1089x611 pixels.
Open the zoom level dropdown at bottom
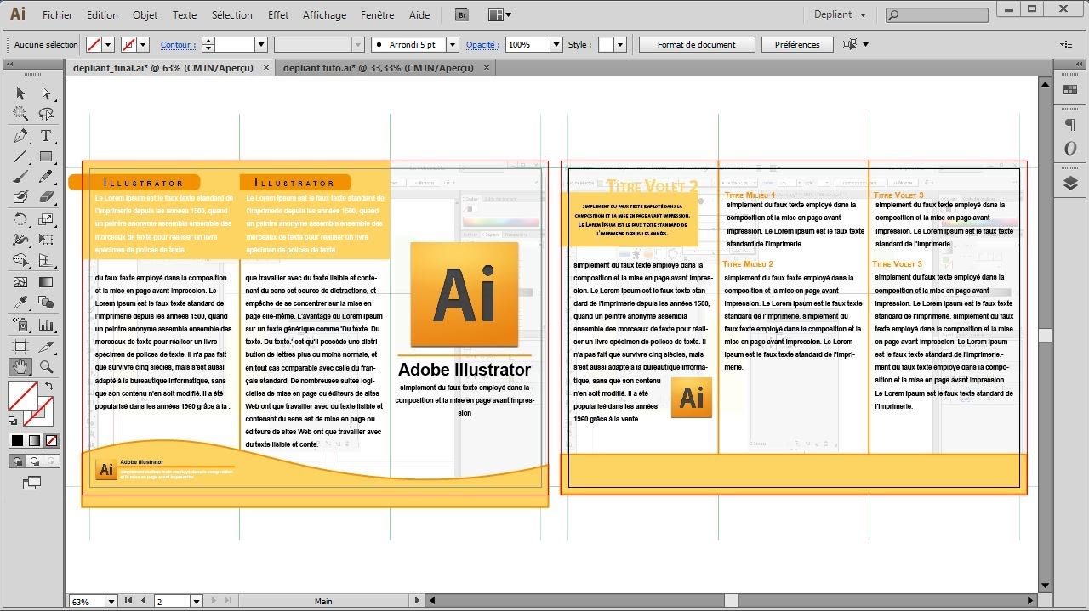click(111, 601)
